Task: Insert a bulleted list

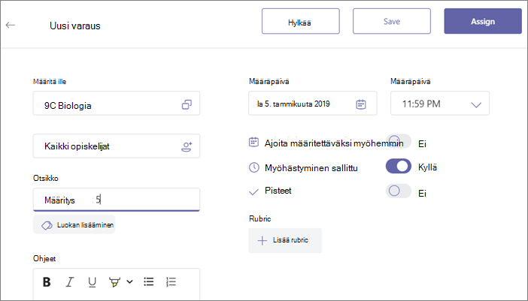Action: (x=149, y=281)
